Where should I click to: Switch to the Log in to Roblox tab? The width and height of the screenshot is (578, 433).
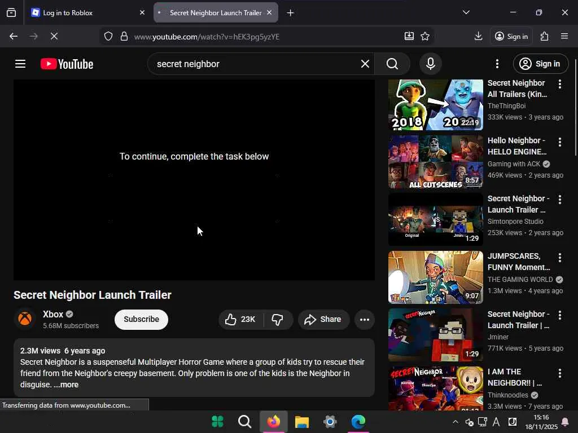pyautogui.click(x=87, y=12)
